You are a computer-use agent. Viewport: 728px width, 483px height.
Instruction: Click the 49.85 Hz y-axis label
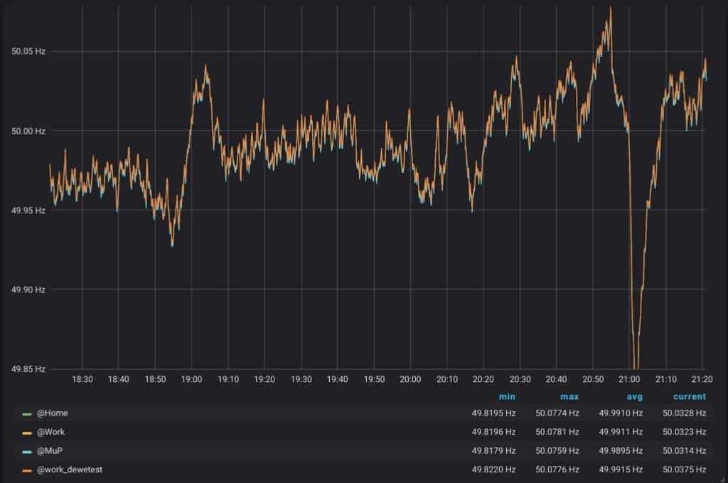[28, 368]
